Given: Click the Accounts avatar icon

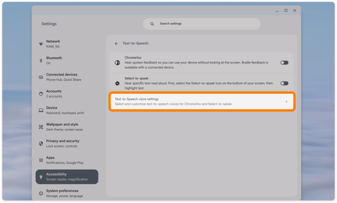Looking at the screenshot, I should coord(41,93).
